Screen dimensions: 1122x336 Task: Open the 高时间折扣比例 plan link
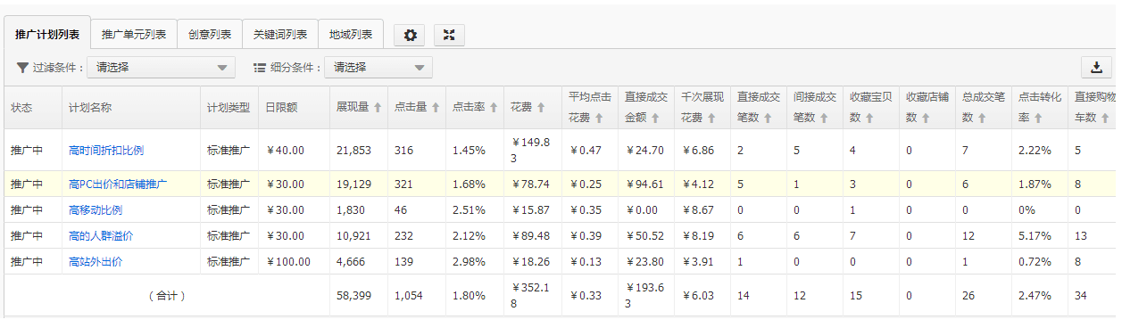(x=106, y=151)
